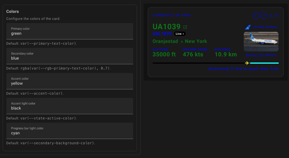Viewport: 289px width, 158px height.
Task: Click the 35000 ft altitude value
Action: click(164, 54)
